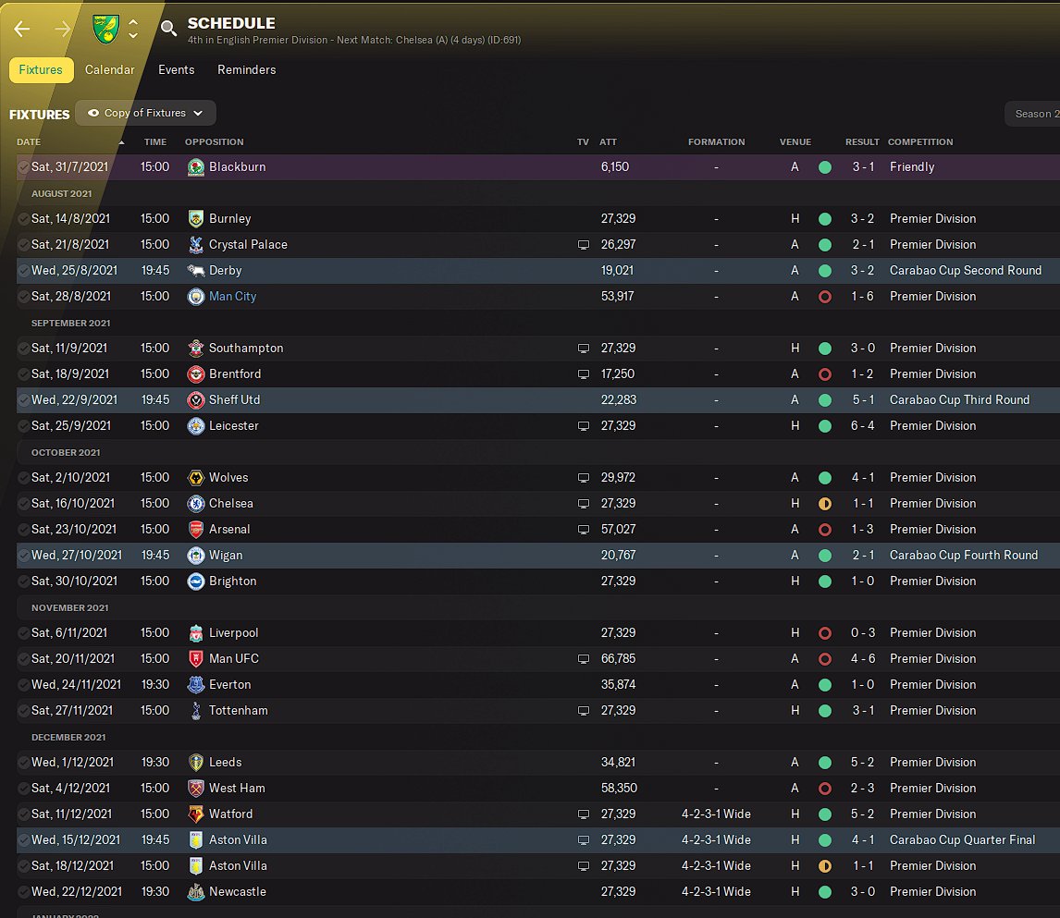Image resolution: width=1060 pixels, height=918 pixels.
Task: Switch to the Reminders tab
Action: tap(247, 69)
